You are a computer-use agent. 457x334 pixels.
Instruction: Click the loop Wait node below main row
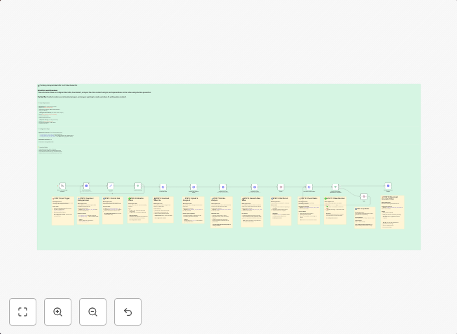(364, 196)
